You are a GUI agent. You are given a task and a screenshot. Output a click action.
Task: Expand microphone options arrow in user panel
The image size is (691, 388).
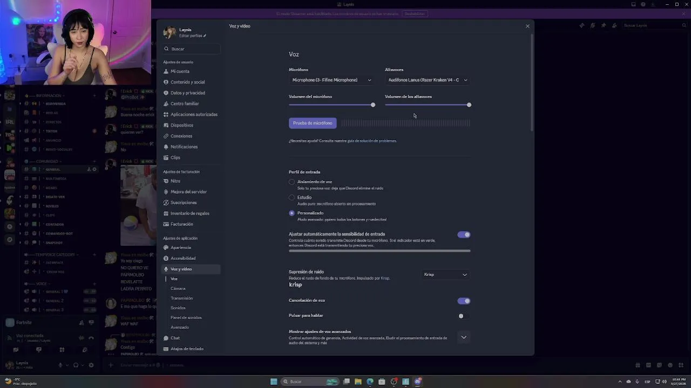(67, 365)
